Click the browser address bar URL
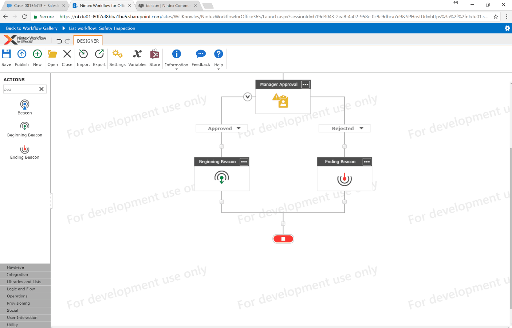The image size is (512, 328). point(273,16)
